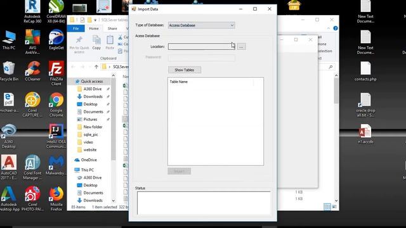This screenshot has width=406, height=228.
Task: Click Pin to Quick access in Explorer ribbon
Action: tap(79, 45)
